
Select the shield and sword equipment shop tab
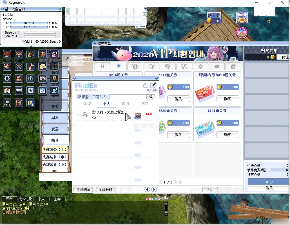point(168,66)
